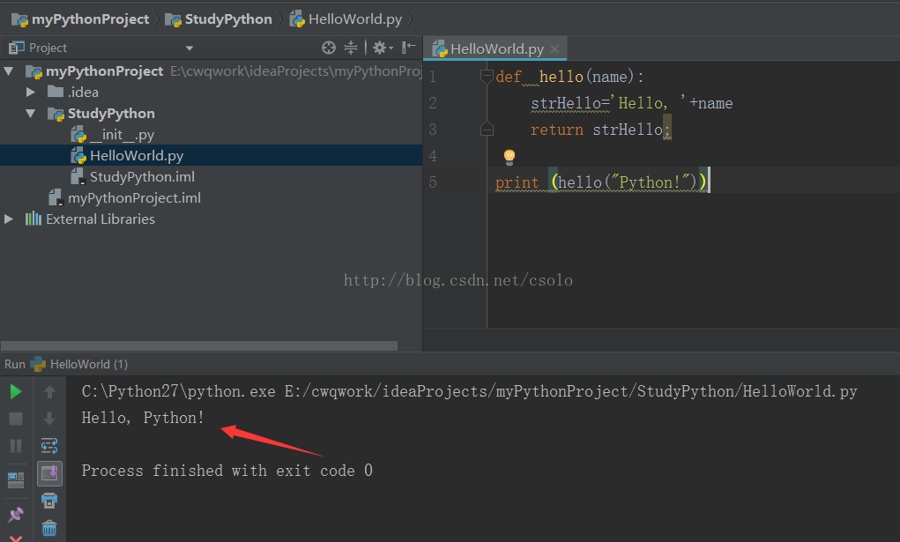Select the HelloWorld.py editor tab
The height and width of the screenshot is (542, 900).
[494, 48]
